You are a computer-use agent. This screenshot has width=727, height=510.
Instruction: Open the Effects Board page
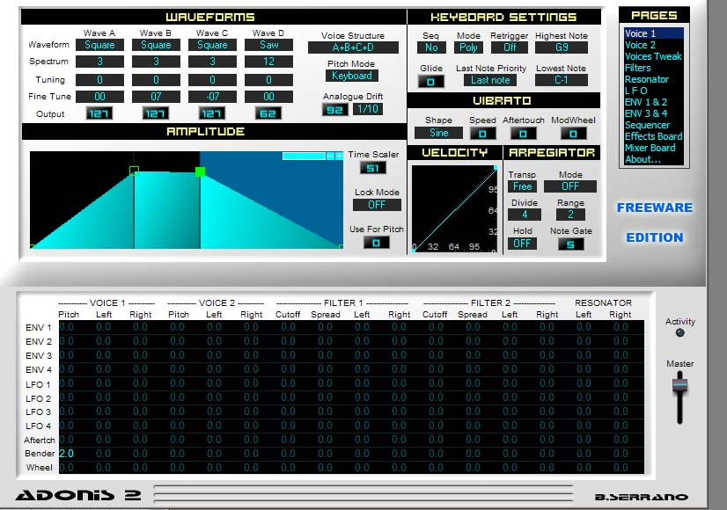click(x=653, y=136)
